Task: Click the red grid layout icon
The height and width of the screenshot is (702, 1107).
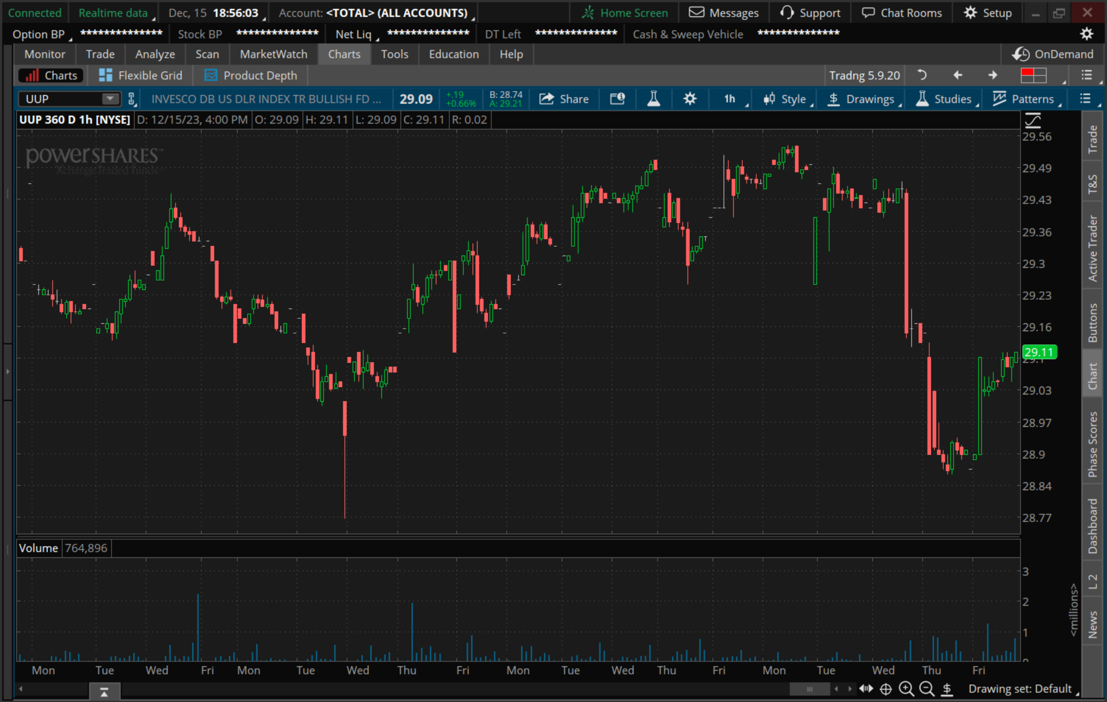Action: point(1033,76)
